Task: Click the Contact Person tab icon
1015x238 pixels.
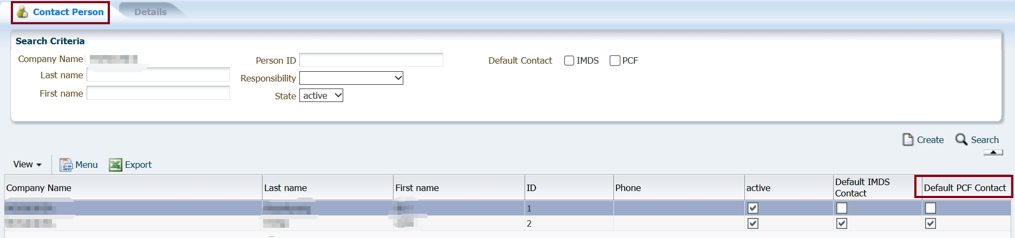Action: [22, 11]
